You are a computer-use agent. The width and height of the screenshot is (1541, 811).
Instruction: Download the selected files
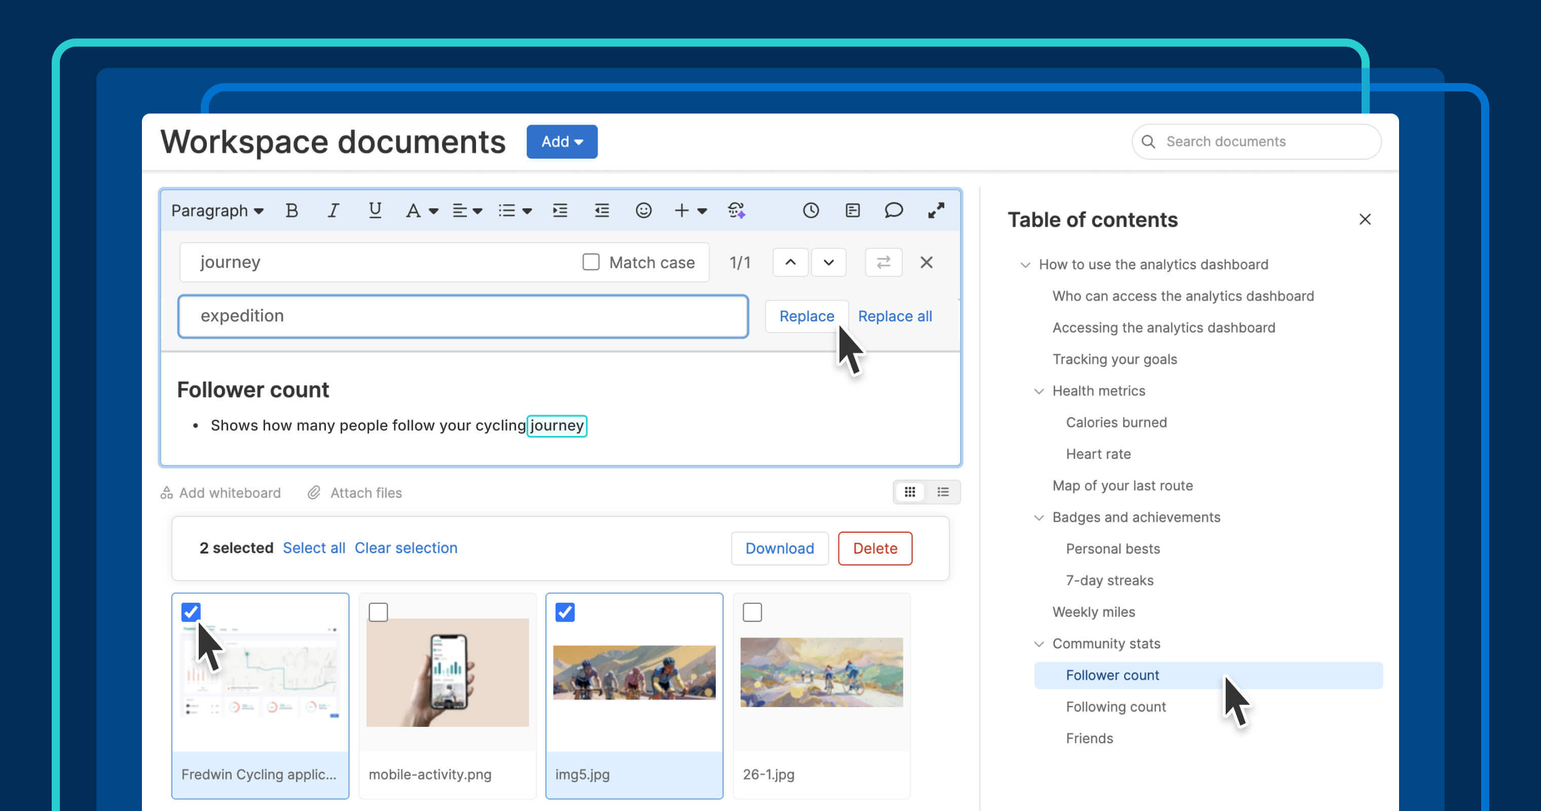click(x=780, y=548)
